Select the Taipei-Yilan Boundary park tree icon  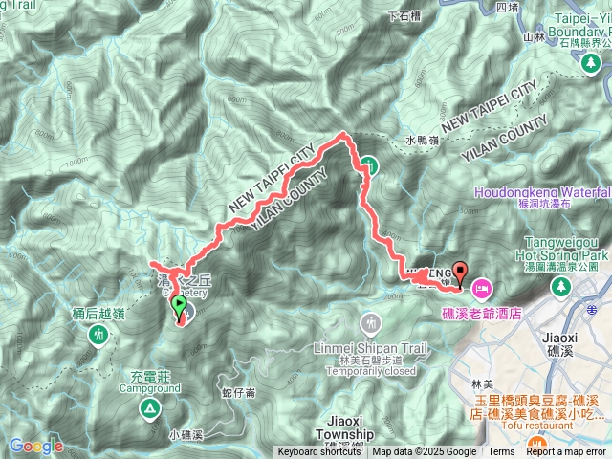tap(591, 64)
